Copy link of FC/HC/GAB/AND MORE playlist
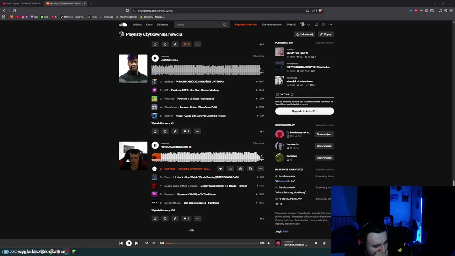 (x=165, y=218)
